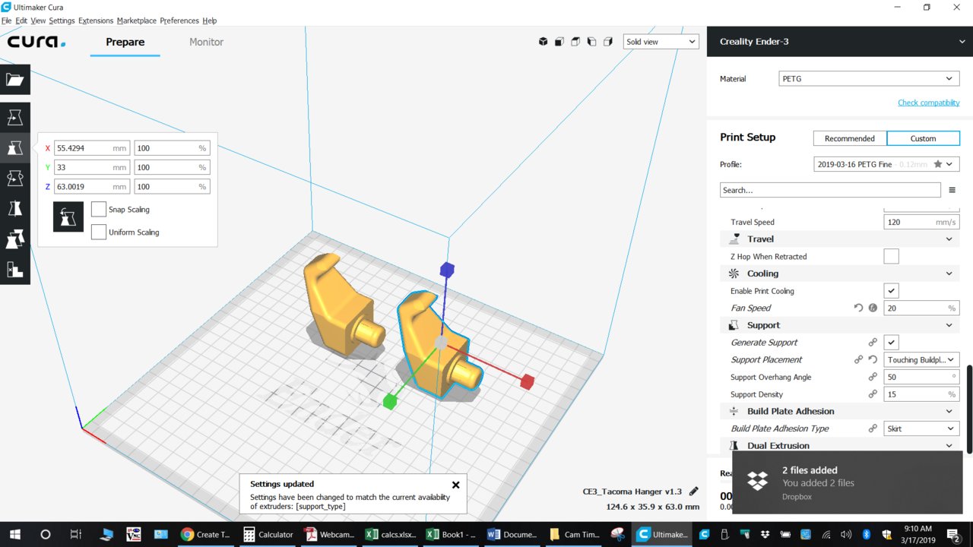Switch to the Prepare tab
Screen dimensions: 973x547
pyautogui.click(x=125, y=42)
